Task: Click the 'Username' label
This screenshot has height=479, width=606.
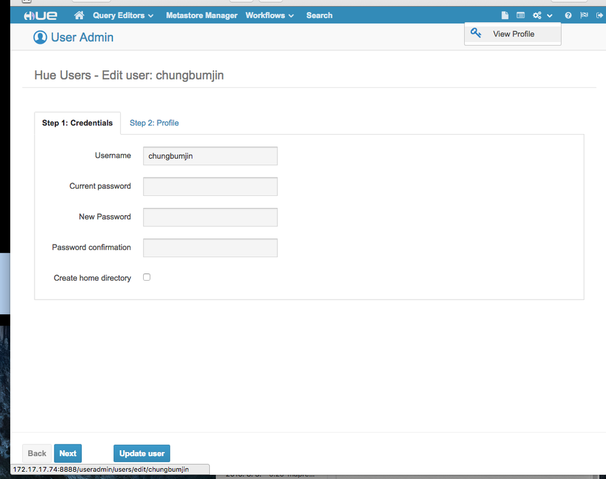Action: (113, 155)
